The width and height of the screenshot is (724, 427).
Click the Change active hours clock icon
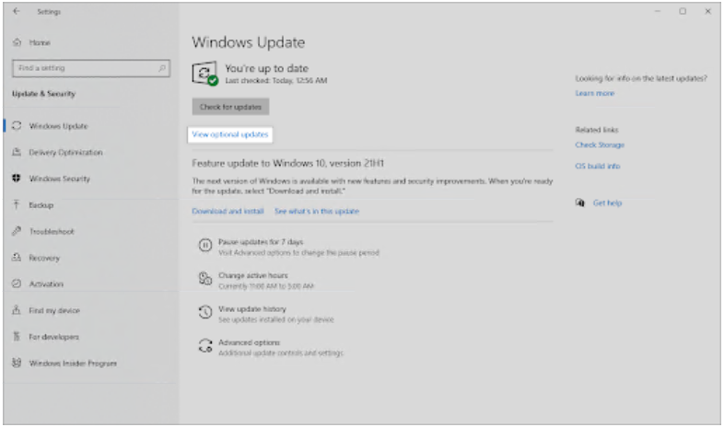click(x=205, y=279)
